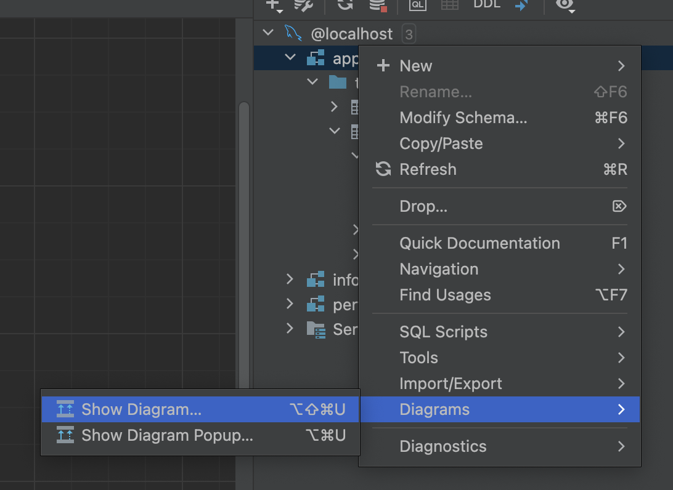Open the QL query console icon
Screen dimensions: 673x490
pos(418,5)
